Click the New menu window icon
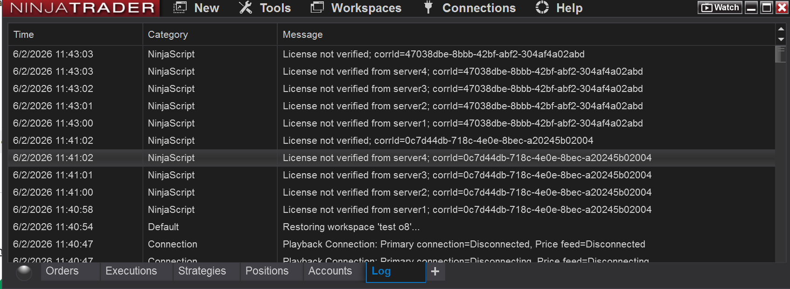This screenshot has width=790, height=289. point(180,7)
